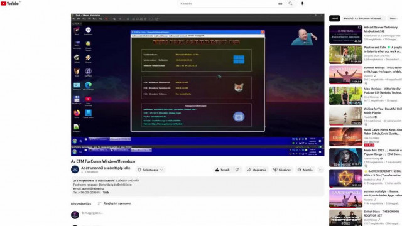Image resolution: width=402 pixels, height=226 pixels.
Task: Open the VMware View menu
Action: coord(84,19)
